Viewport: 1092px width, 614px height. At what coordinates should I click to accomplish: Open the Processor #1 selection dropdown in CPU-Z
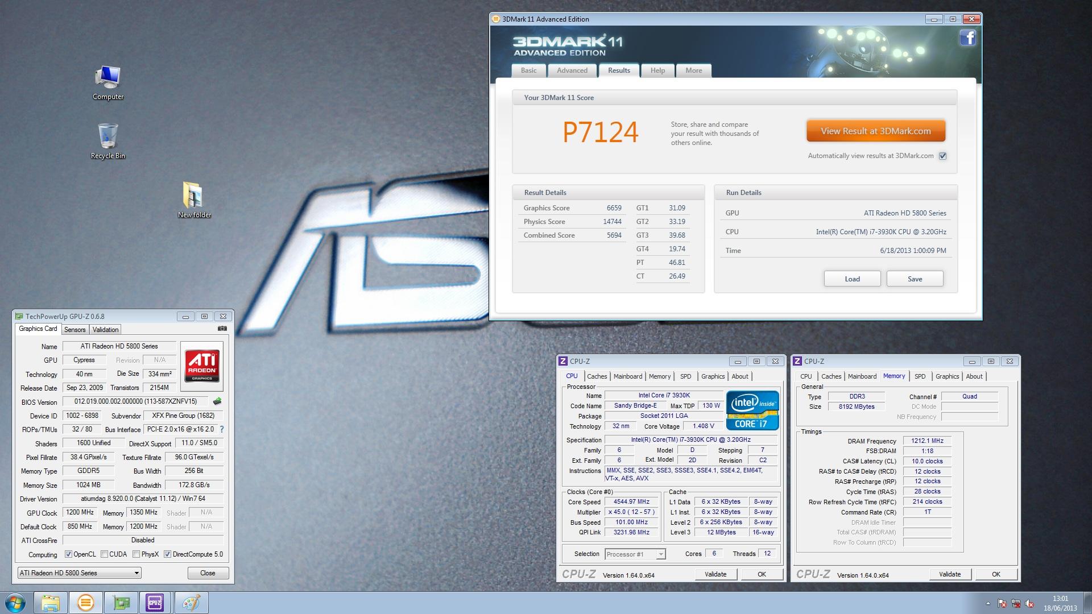click(x=635, y=554)
